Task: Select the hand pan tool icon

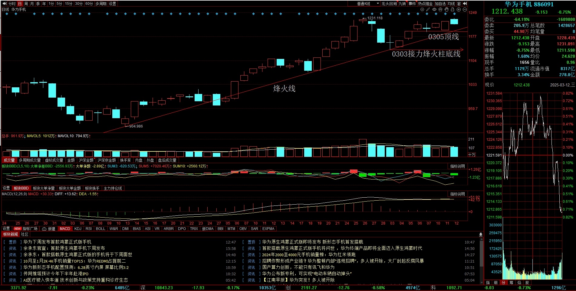Action: pyautogui.click(x=446, y=10)
